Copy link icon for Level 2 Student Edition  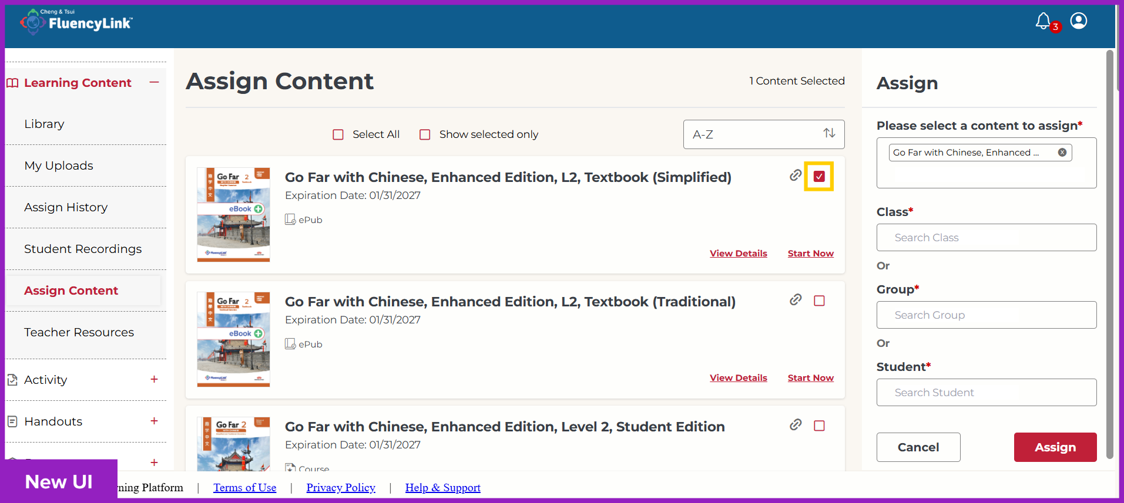[796, 425]
